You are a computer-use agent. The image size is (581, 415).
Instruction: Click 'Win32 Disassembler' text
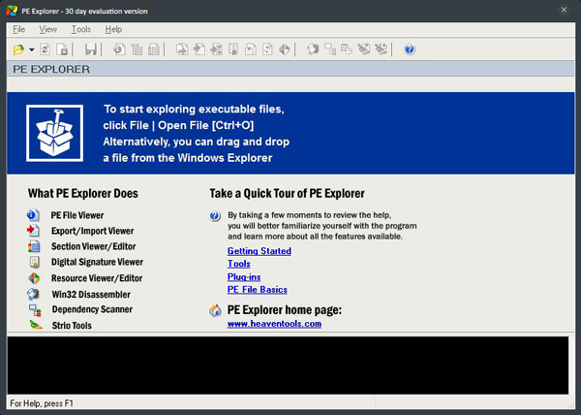91,295
